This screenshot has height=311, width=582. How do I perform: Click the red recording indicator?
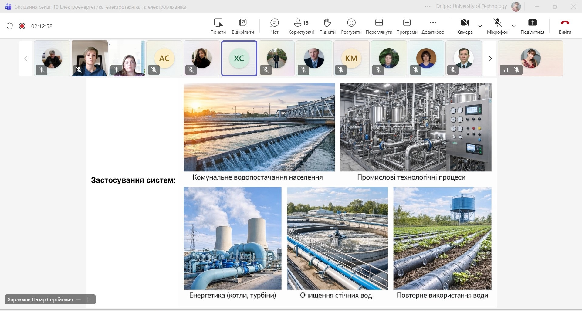[22, 26]
